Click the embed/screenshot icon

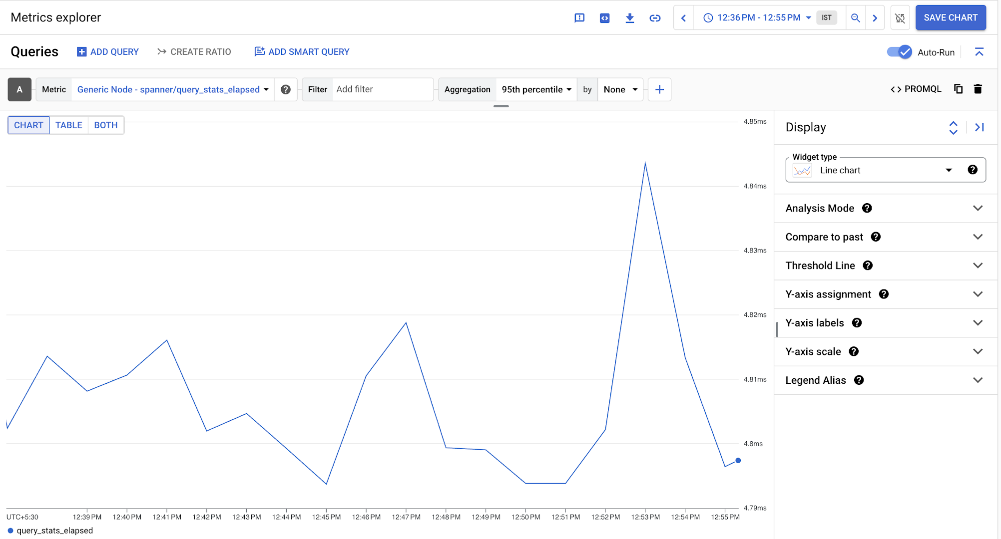(604, 18)
